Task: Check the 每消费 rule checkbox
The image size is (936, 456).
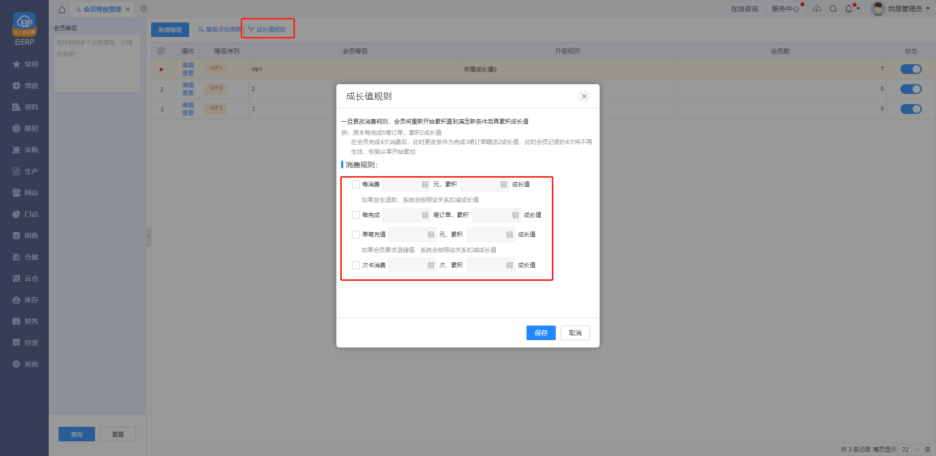Action: pos(356,184)
